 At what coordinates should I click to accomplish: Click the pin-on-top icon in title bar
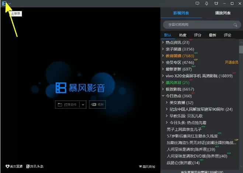tap(206, 4)
